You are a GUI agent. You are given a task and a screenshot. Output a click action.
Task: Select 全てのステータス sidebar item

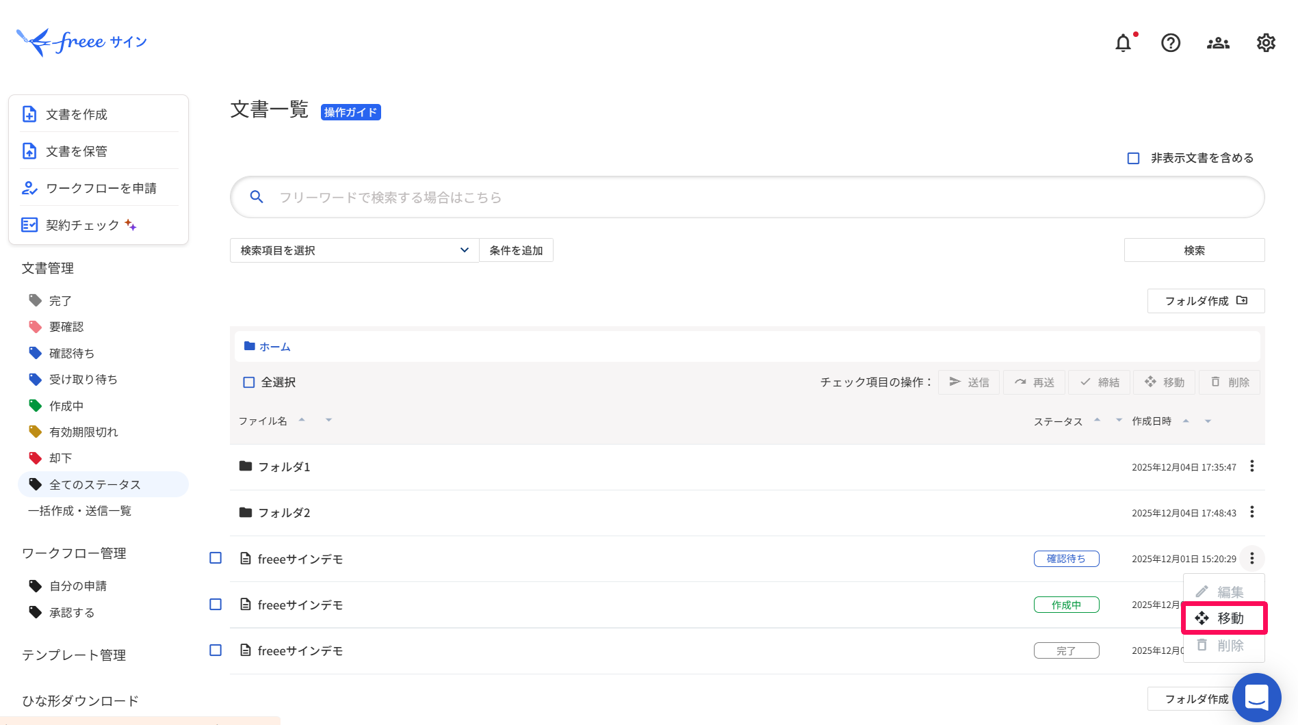[x=103, y=484]
